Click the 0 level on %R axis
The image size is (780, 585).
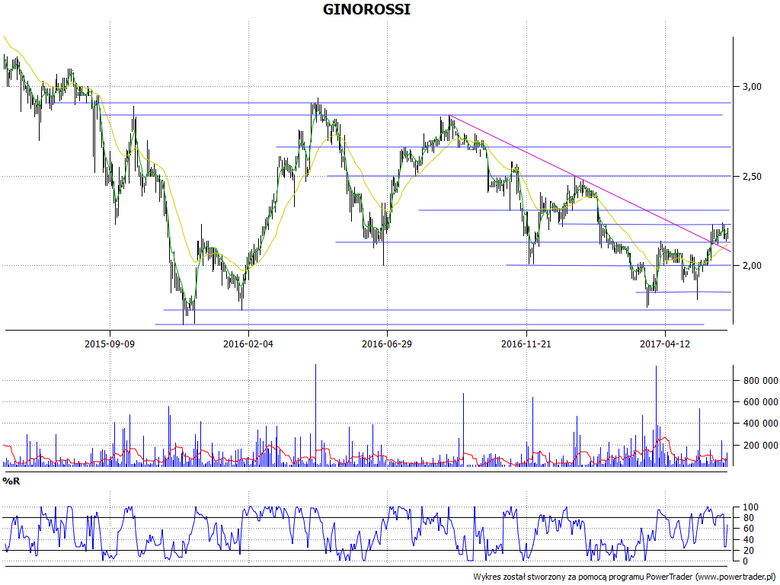(746, 561)
